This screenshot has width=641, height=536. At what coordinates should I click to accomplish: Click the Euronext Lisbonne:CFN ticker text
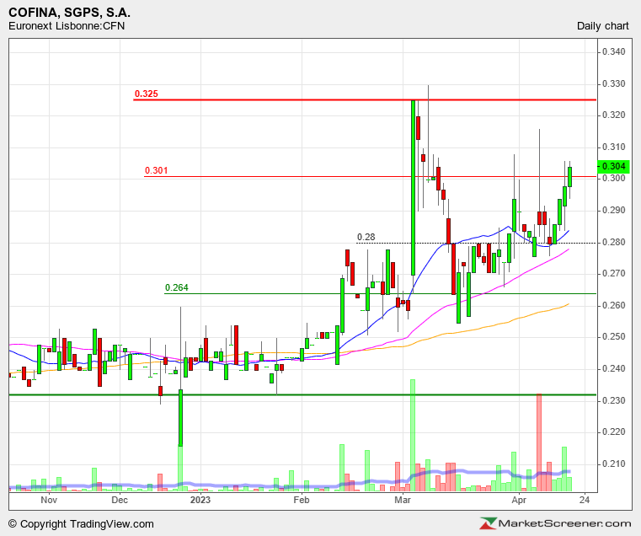pyautogui.click(x=67, y=26)
